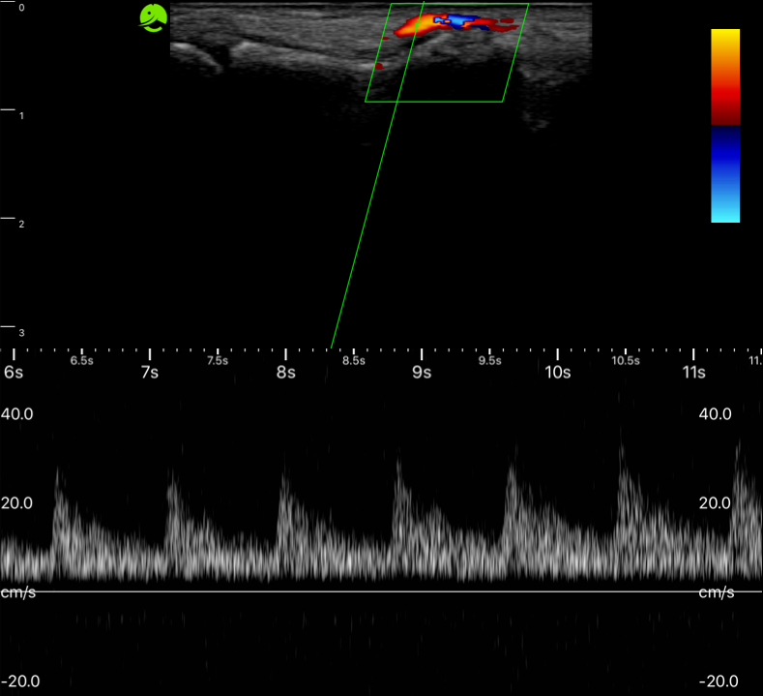Image resolution: width=763 pixels, height=696 pixels.
Task: Select the 9s mark on the time axis
Action: pyautogui.click(x=421, y=373)
